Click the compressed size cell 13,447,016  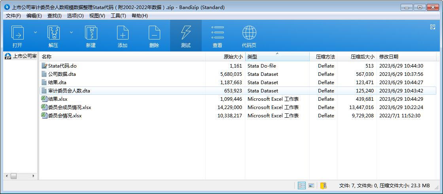point(362,107)
